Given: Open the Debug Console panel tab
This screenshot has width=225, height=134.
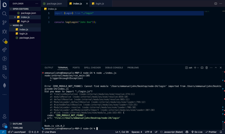Looking at the screenshot, I should (x=114, y=68).
